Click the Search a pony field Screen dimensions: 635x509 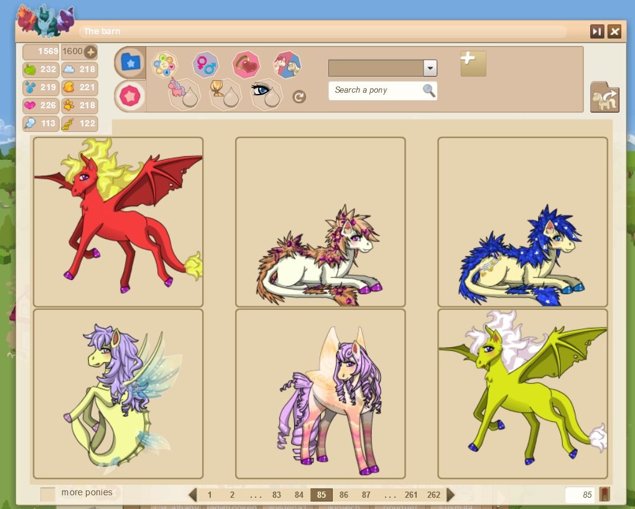click(376, 90)
